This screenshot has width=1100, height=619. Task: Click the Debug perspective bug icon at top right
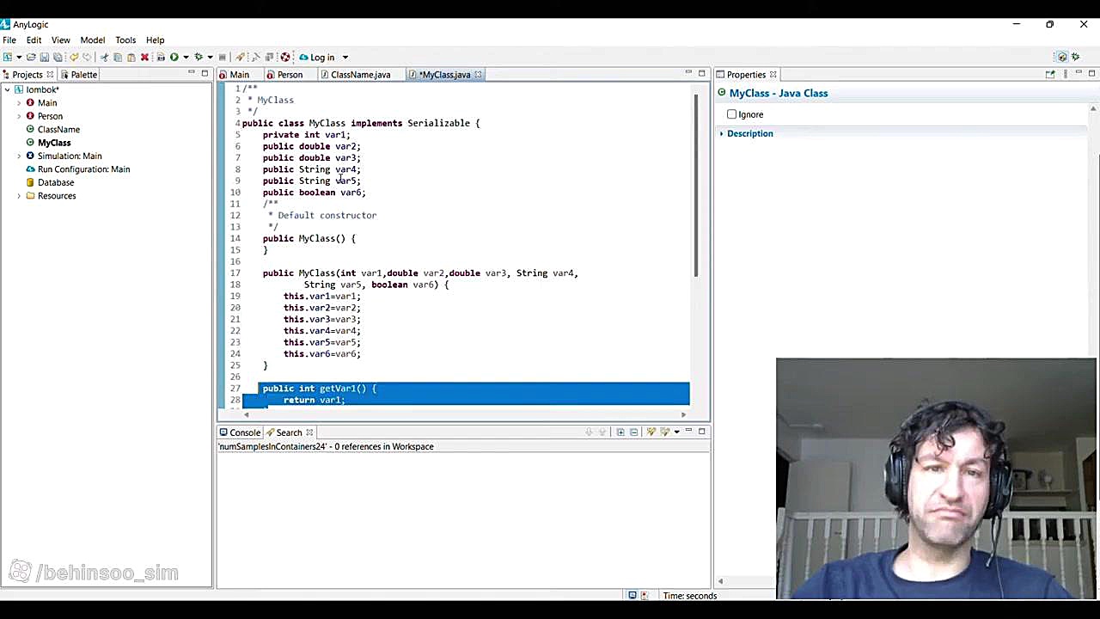coord(1075,58)
